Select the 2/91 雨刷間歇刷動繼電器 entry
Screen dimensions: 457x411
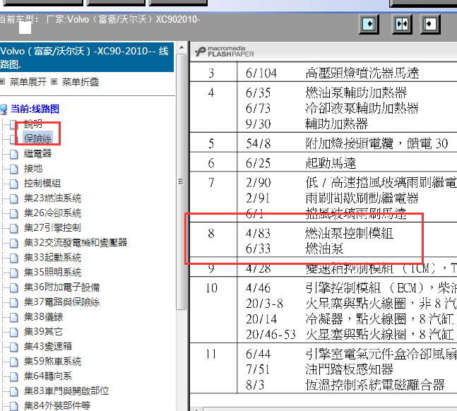tap(332, 198)
